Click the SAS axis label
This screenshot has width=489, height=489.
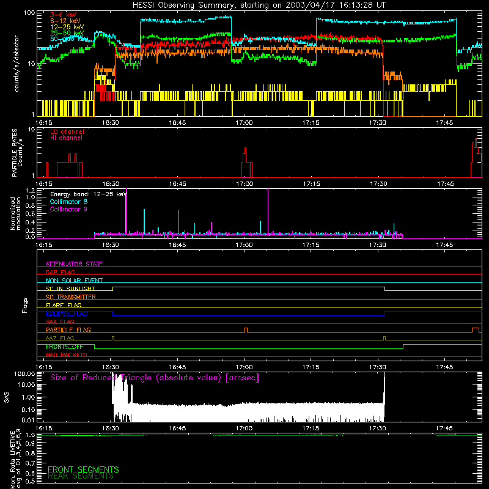point(7,397)
